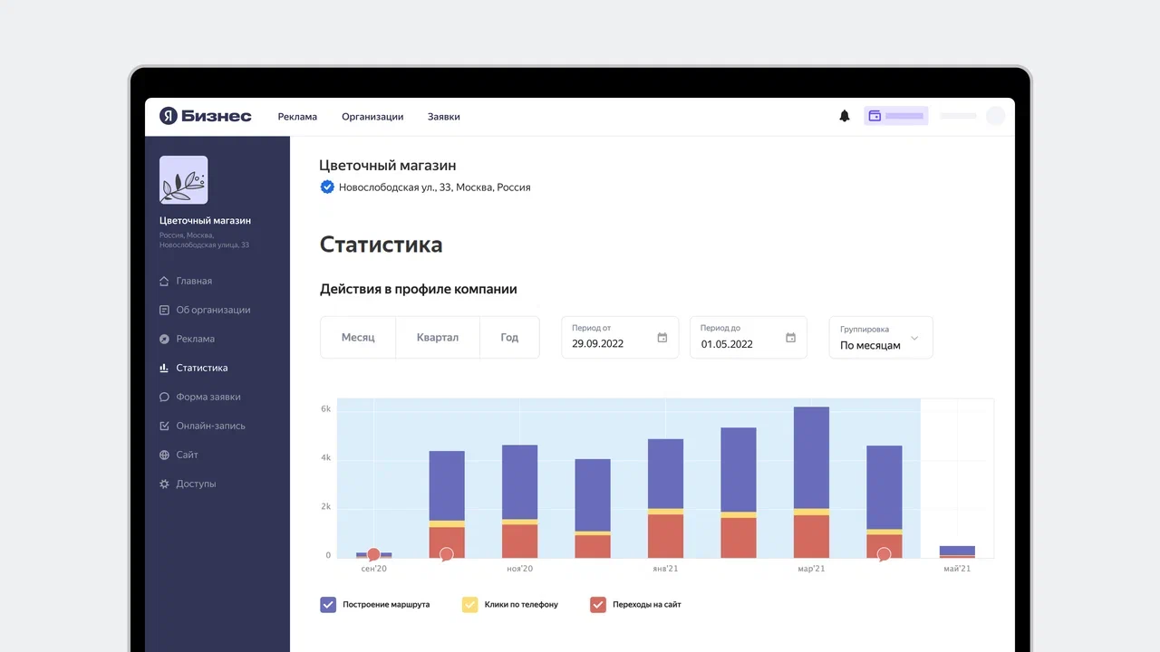Open the wallet balance icon
1160x652 pixels.
click(x=875, y=116)
